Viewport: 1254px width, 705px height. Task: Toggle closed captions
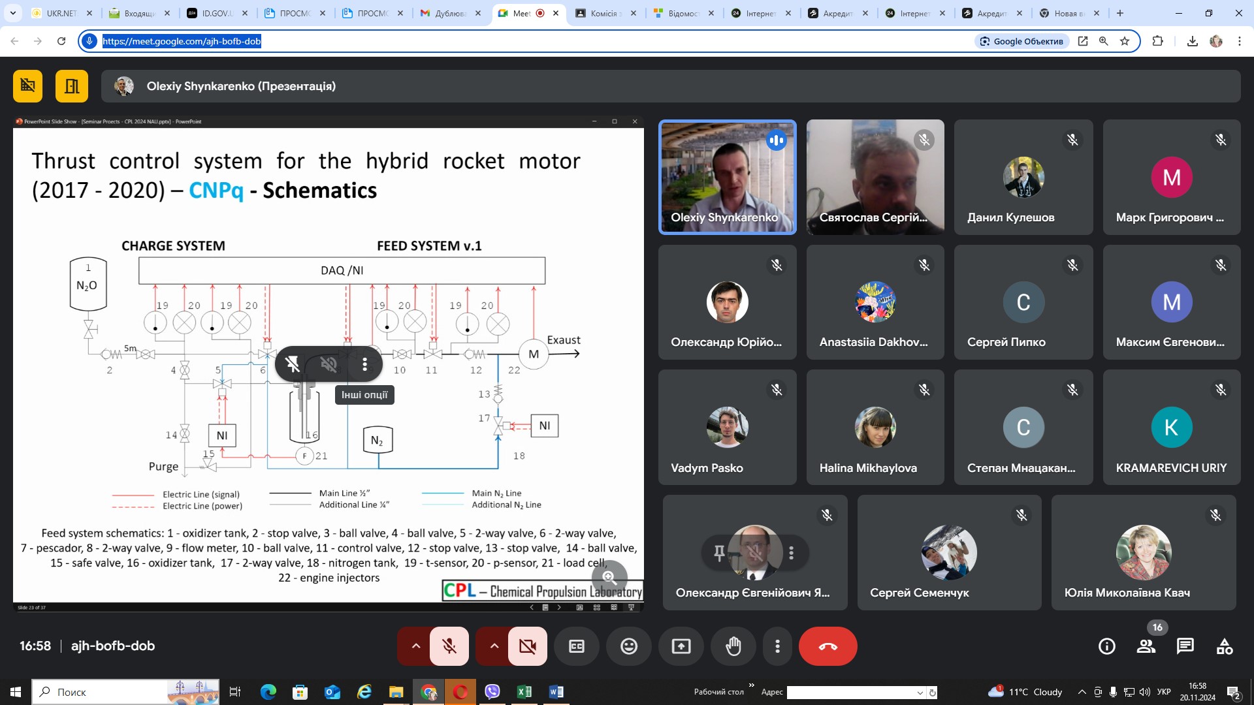577,646
